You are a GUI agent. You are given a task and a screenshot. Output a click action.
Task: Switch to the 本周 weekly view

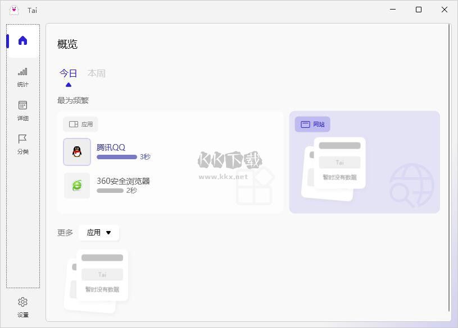pos(96,73)
